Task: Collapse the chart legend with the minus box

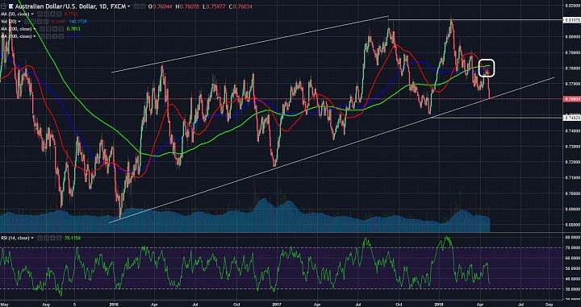Action: tap(3, 6)
